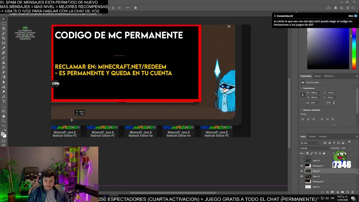Toggle lock transparent pixels
359x202 pixels.
click(307, 153)
